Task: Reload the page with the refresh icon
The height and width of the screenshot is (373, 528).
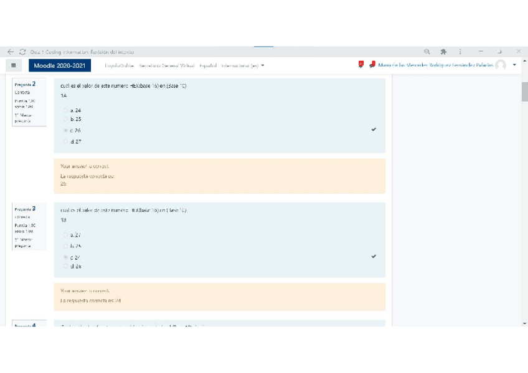Action: coord(22,52)
